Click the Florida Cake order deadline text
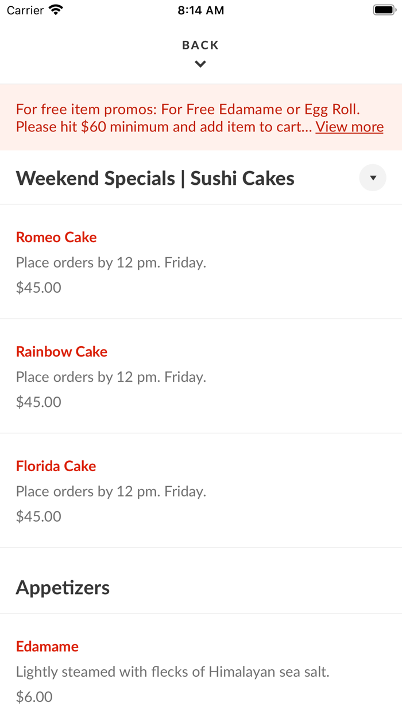The image size is (402, 714). (111, 491)
